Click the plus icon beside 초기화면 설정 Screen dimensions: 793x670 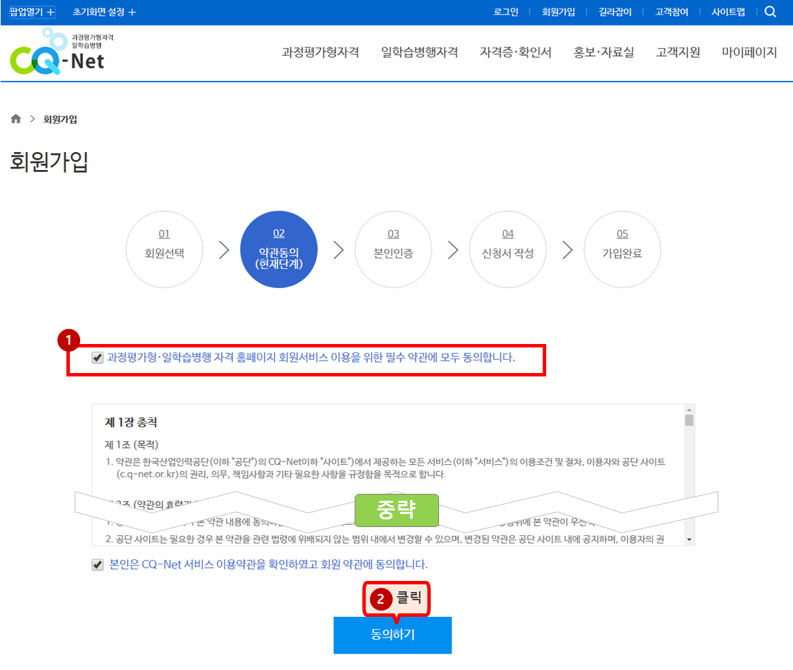click(132, 12)
